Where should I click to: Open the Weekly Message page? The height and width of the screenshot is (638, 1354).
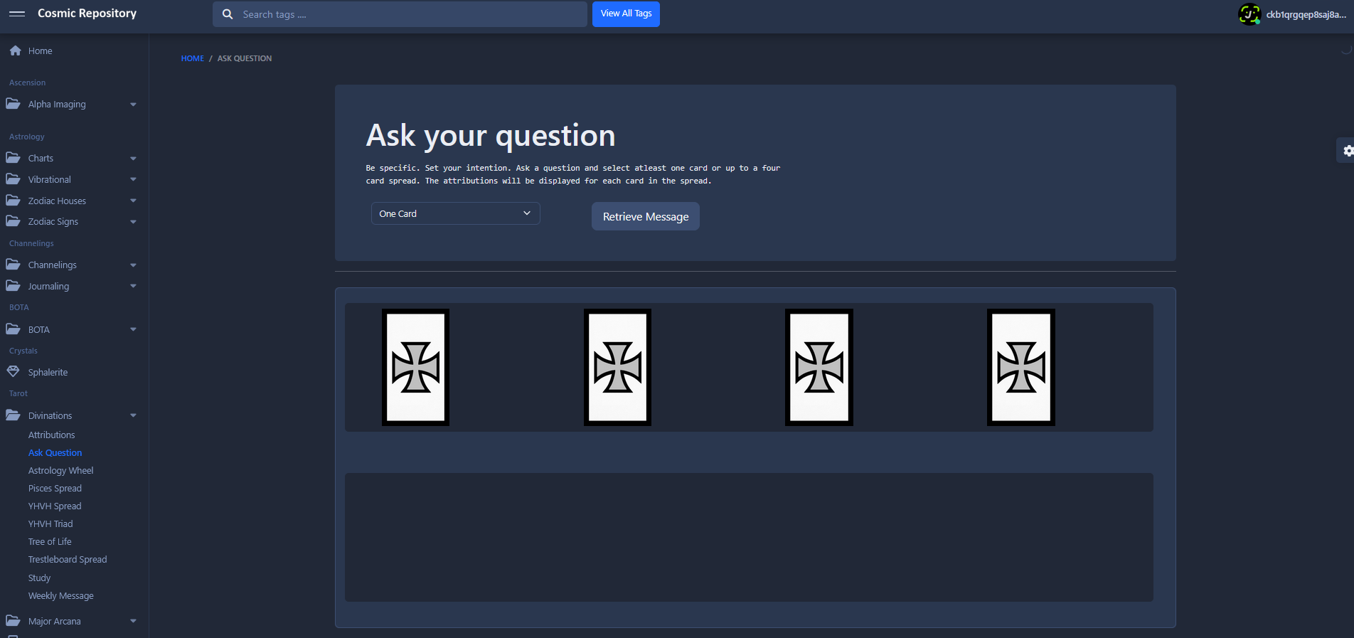click(x=60, y=595)
